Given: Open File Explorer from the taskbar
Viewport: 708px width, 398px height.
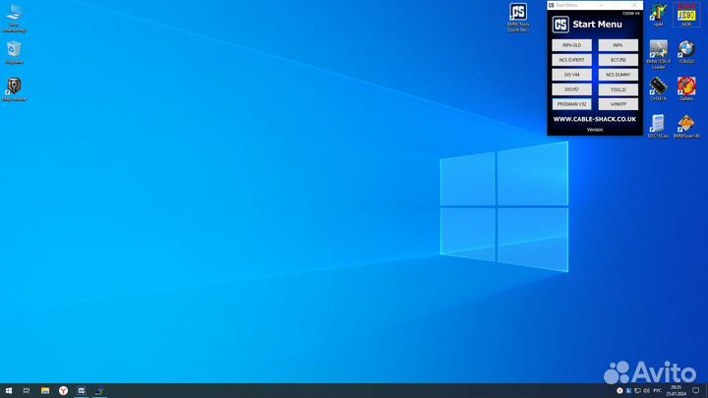Looking at the screenshot, I should click(x=45, y=391).
